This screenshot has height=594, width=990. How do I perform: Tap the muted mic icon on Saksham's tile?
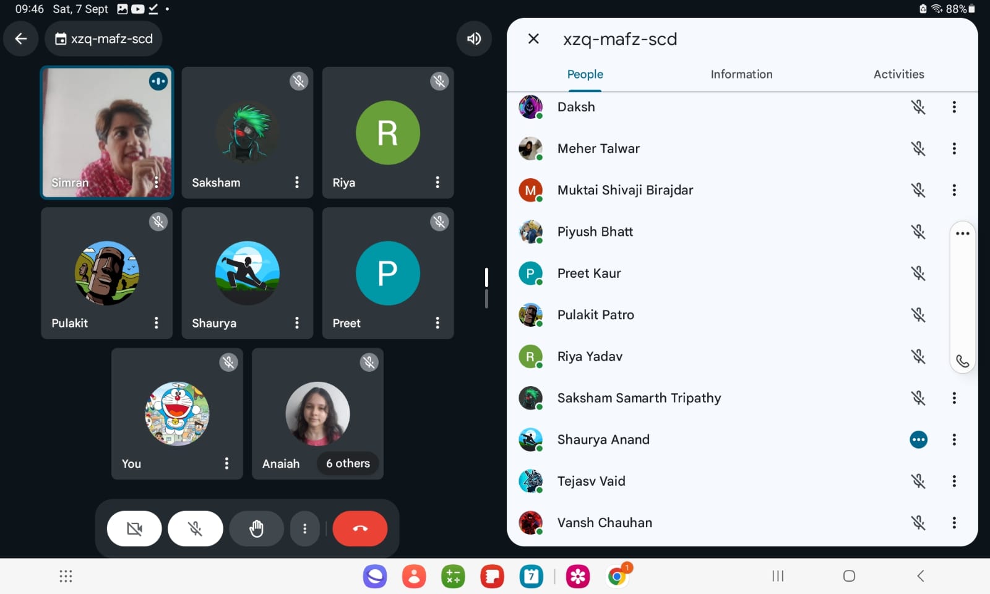(299, 81)
